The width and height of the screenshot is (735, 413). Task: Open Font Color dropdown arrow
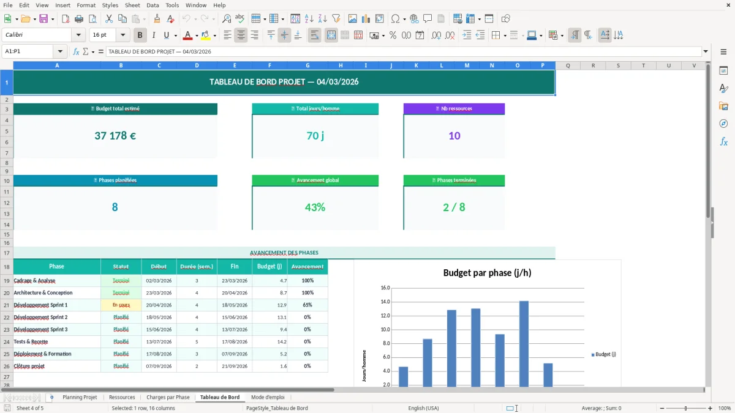[x=197, y=35]
